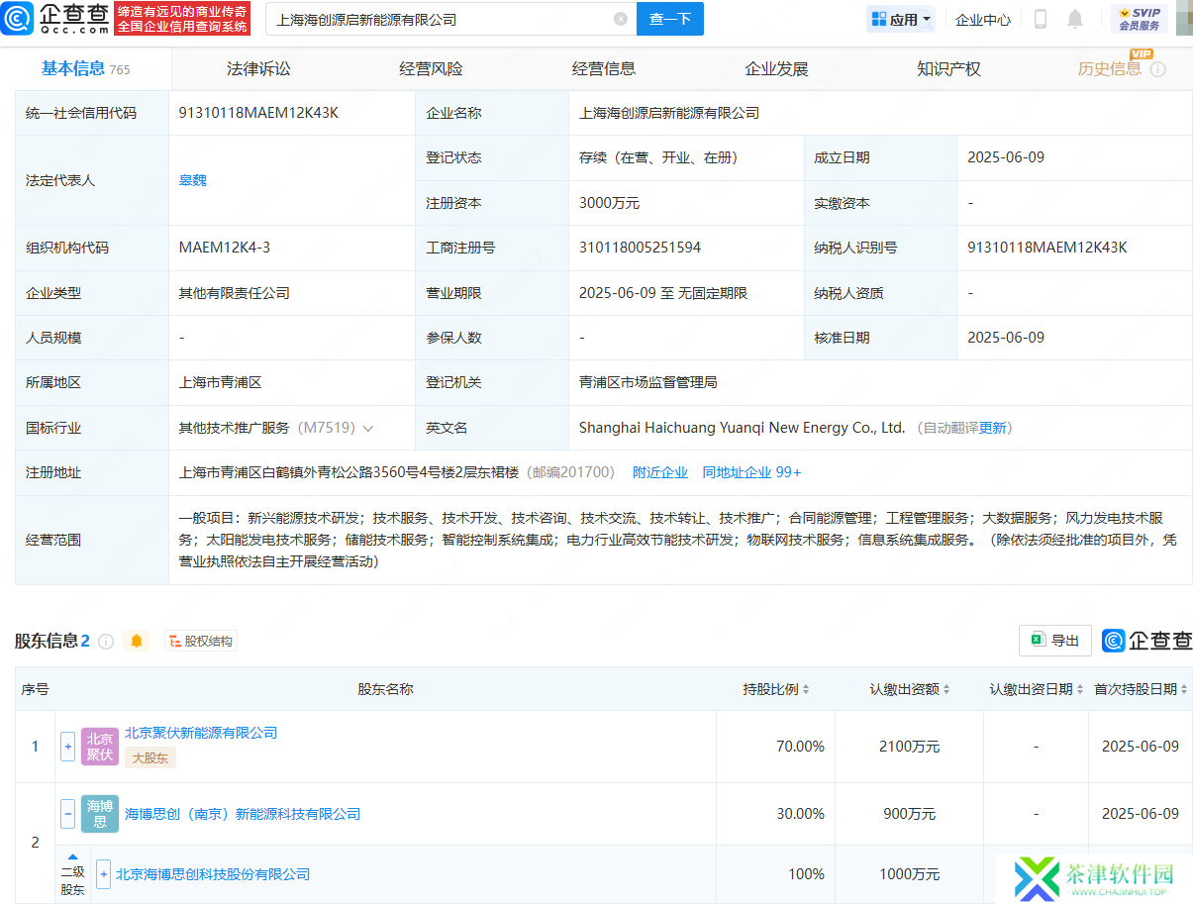
Task: Click the mobile phone icon in header
Action: [1041, 19]
